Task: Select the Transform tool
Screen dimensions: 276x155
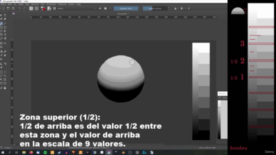Action: (1, 43)
